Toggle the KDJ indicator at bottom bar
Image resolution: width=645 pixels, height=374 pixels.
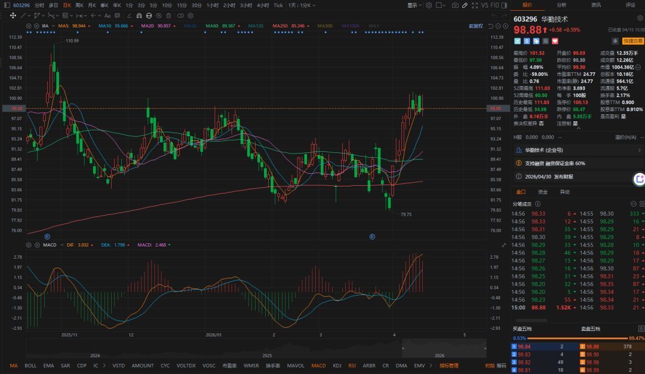click(337, 366)
